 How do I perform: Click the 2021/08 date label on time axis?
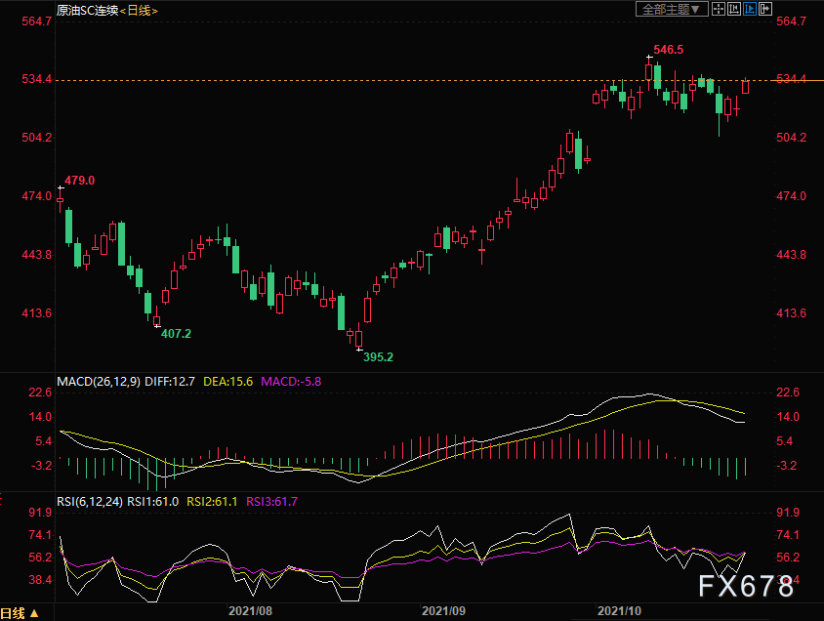(x=250, y=611)
